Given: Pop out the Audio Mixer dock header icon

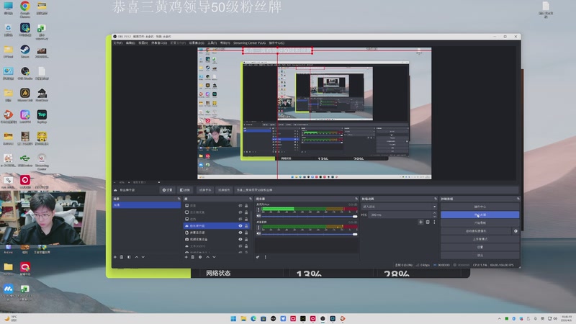Looking at the screenshot, I should pyautogui.click(x=356, y=199).
